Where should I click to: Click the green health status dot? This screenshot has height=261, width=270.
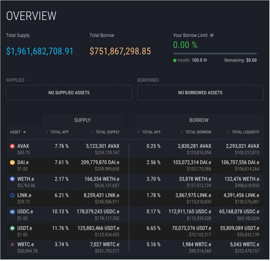175,60
